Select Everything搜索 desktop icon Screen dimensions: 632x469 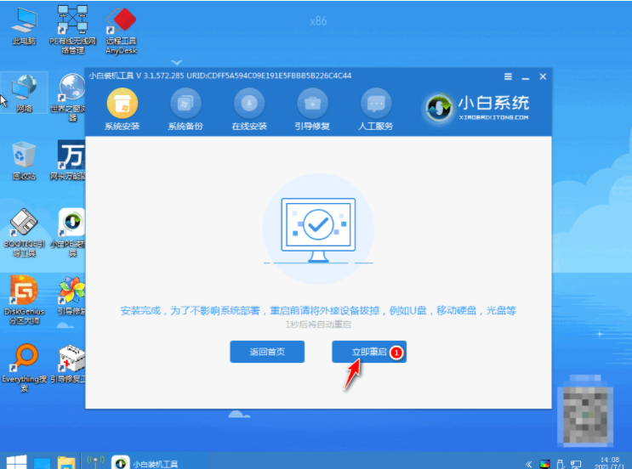coord(24,368)
